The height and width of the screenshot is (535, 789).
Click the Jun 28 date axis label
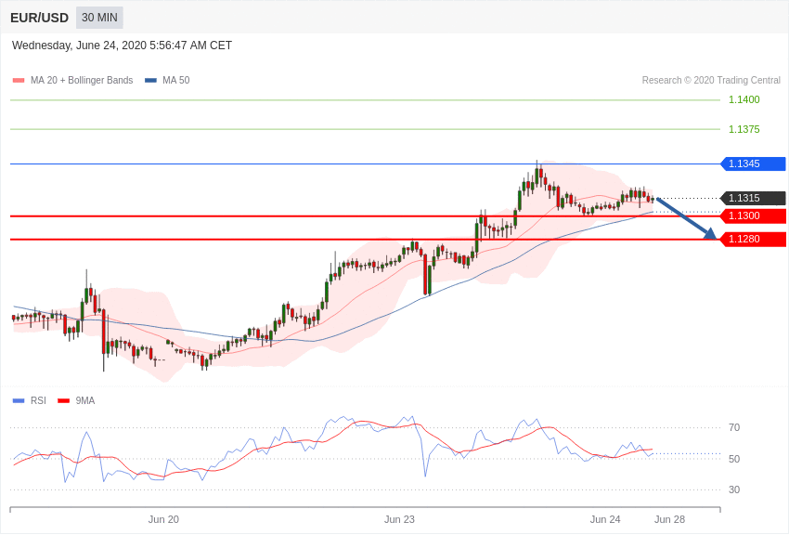click(669, 519)
